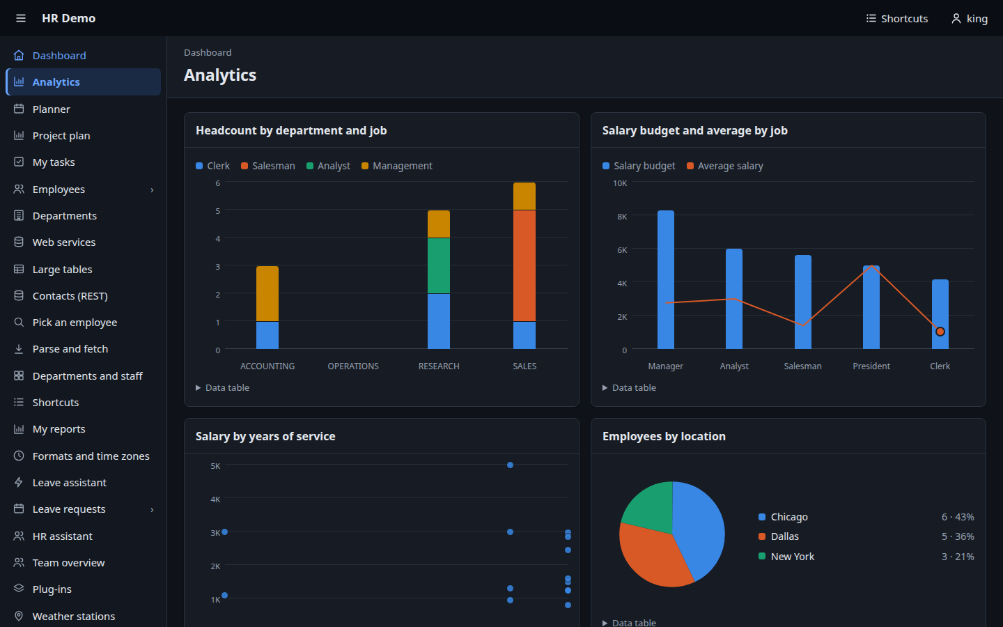Click the HR Demo title

68,18
